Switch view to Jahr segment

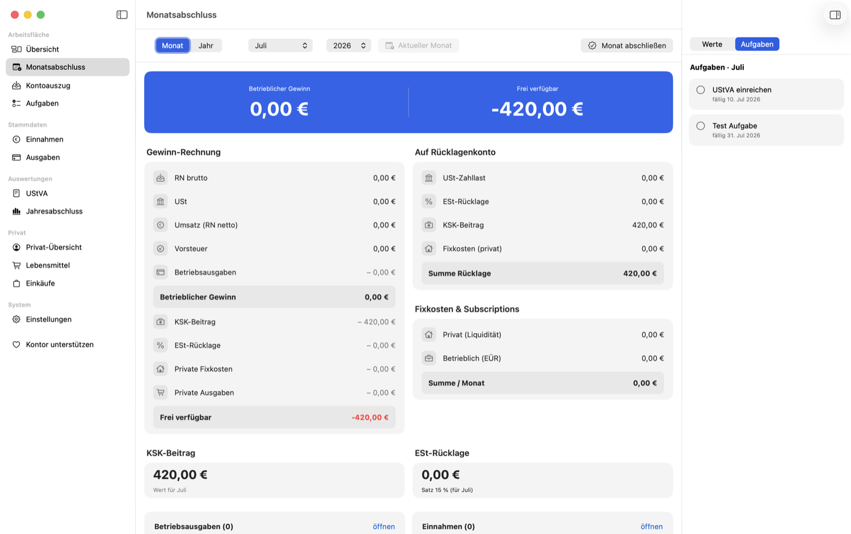click(206, 45)
